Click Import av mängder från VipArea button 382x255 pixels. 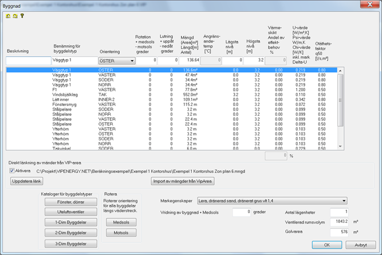183,181
